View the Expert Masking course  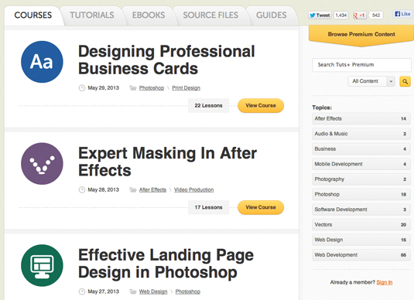click(261, 207)
